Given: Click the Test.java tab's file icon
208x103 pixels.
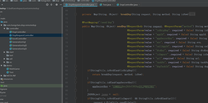Looking at the screenshot, I should tap(101, 5).
